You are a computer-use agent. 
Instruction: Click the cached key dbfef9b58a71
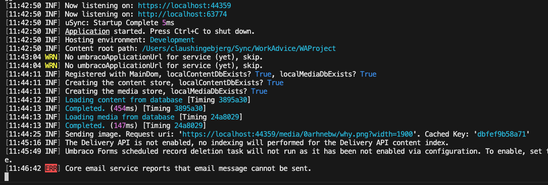tap(502, 134)
